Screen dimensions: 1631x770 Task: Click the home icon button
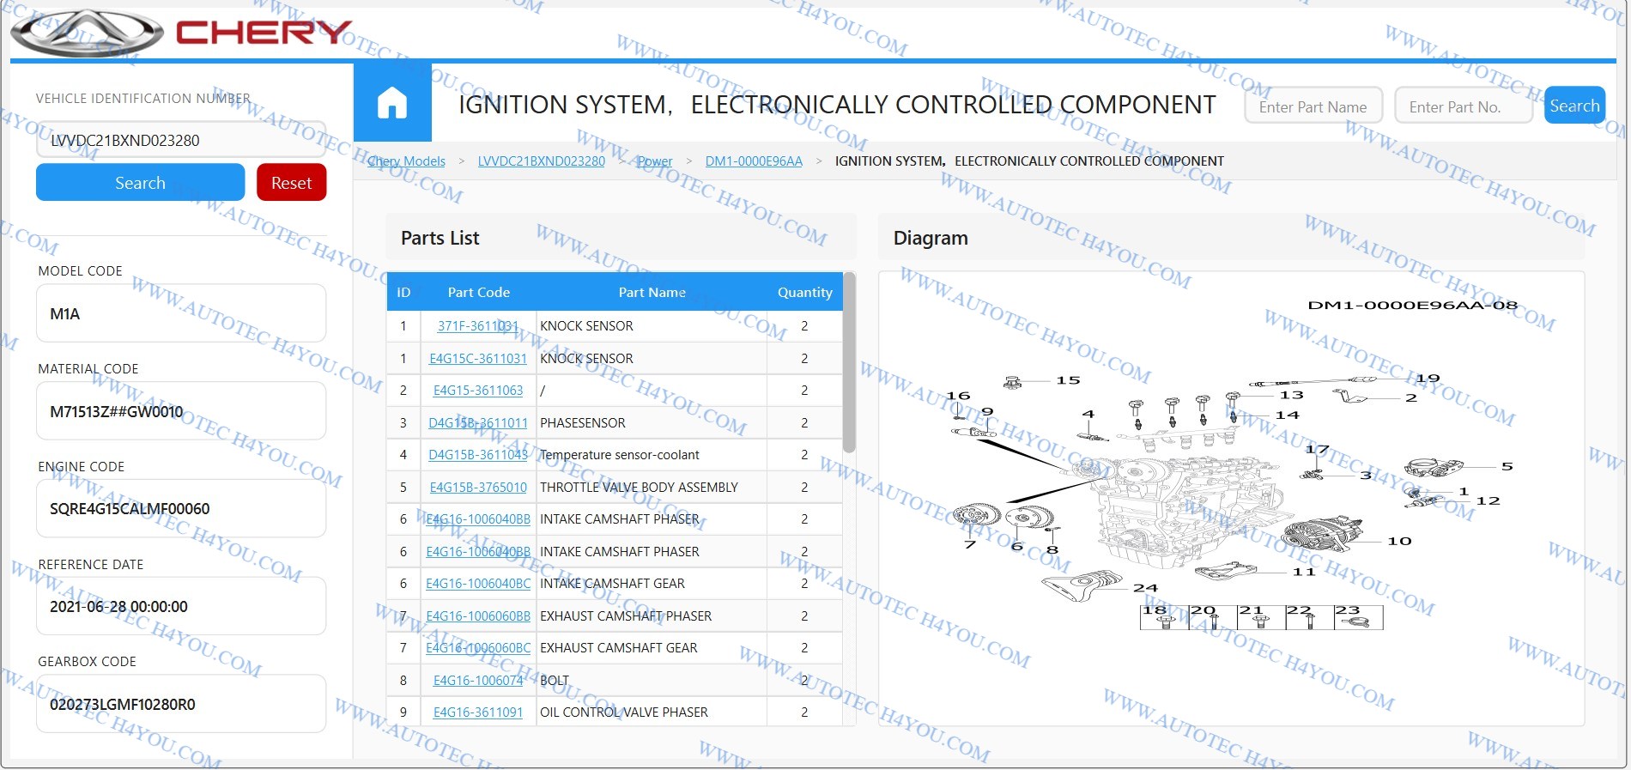[x=392, y=103]
